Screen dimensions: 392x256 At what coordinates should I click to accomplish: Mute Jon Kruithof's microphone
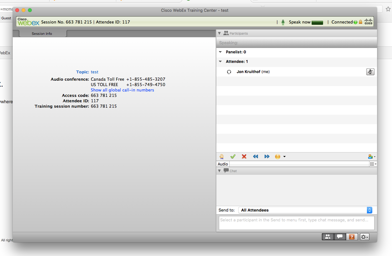[x=370, y=72]
